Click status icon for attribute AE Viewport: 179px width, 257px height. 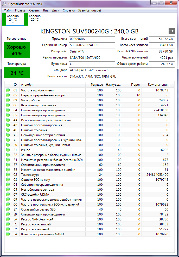click(8, 135)
